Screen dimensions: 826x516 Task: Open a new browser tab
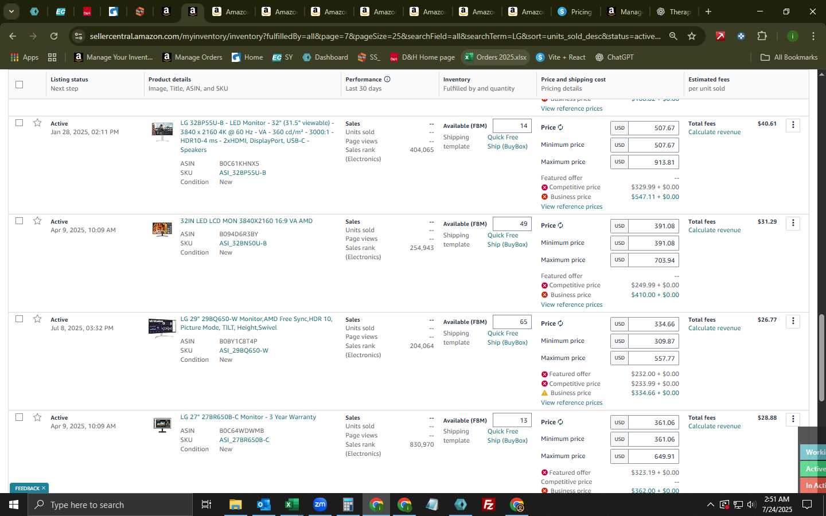pyautogui.click(x=708, y=11)
